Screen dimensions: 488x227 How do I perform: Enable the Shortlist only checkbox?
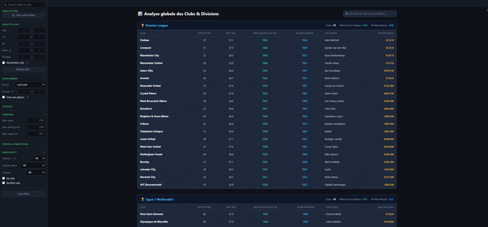pos(3,183)
